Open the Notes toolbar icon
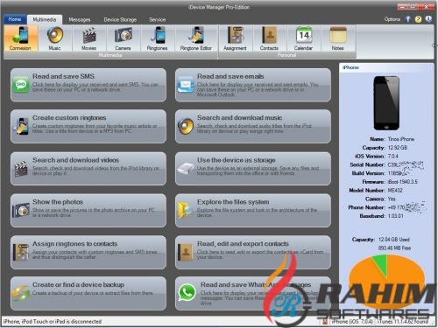 pyautogui.click(x=338, y=38)
